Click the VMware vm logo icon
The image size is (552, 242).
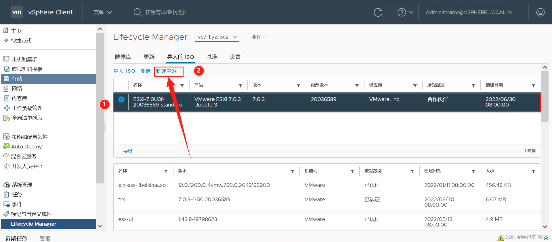tap(17, 12)
